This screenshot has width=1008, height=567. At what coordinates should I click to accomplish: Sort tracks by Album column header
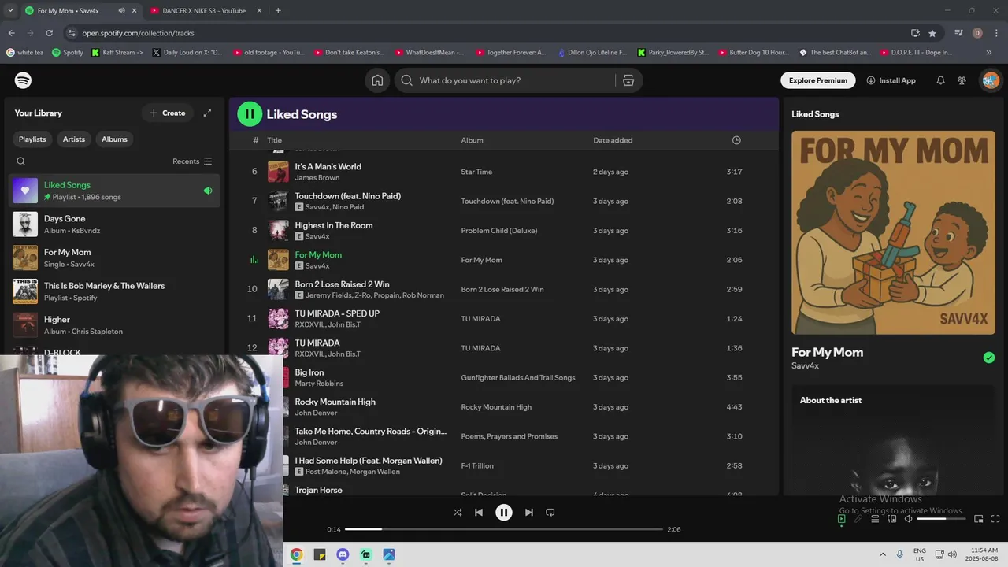(x=472, y=140)
